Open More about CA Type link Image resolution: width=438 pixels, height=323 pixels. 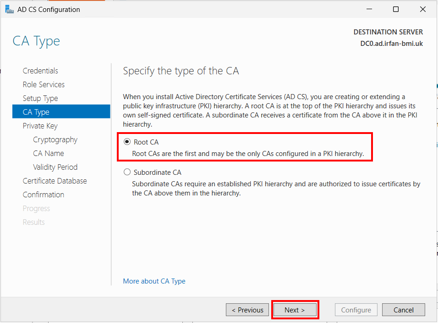(x=154, y=281)
